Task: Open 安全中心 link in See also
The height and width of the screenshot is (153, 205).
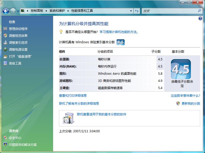Action: [x=15, y=138]
